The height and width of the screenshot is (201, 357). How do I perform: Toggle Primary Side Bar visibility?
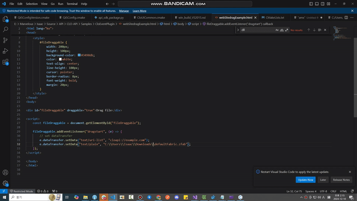pyautogui.click(x=311, y=4)
